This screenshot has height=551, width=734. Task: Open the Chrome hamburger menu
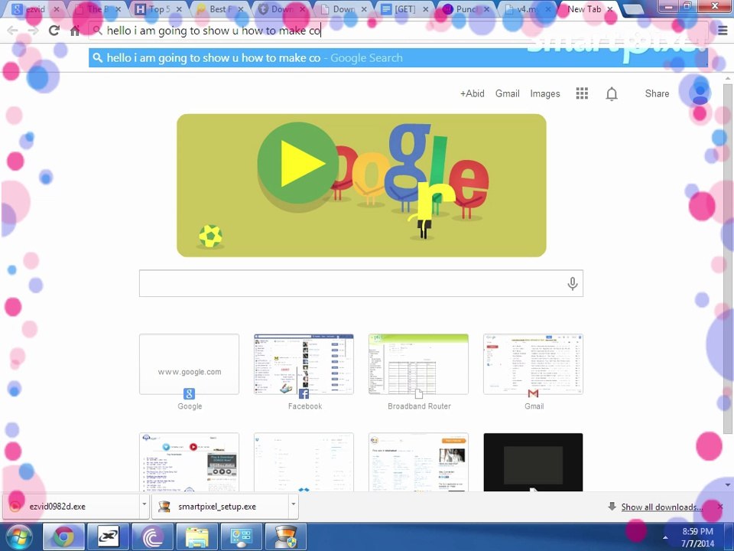[x=723, y=31]
